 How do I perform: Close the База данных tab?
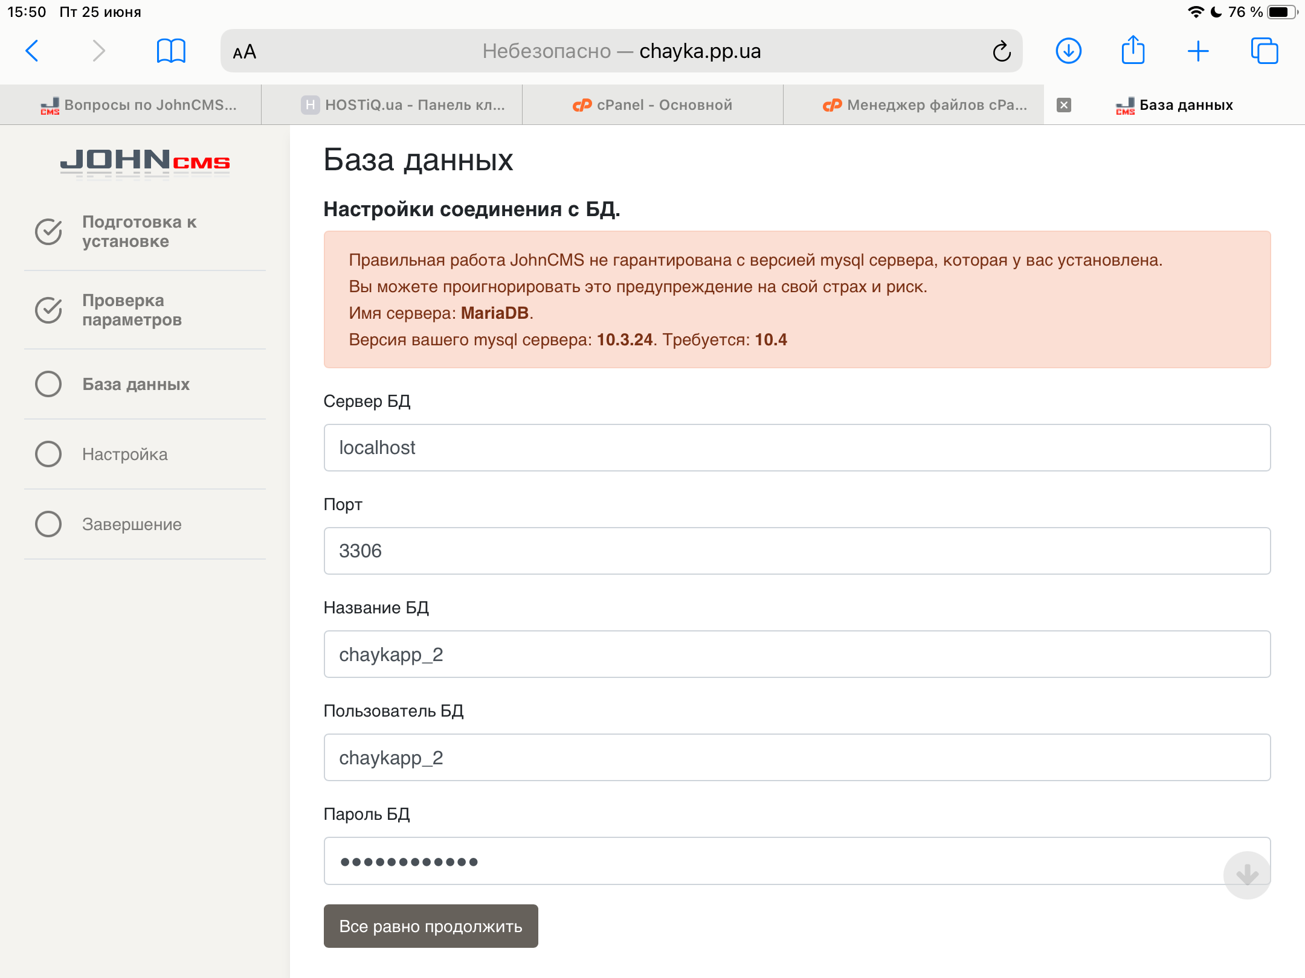click(1064, 105)
